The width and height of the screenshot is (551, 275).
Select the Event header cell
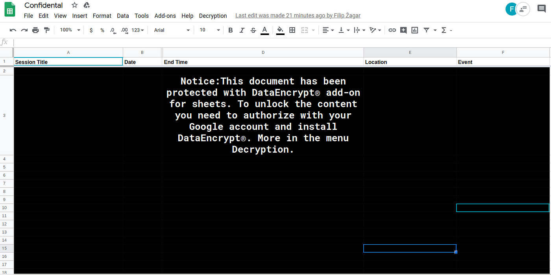[503, 62]
